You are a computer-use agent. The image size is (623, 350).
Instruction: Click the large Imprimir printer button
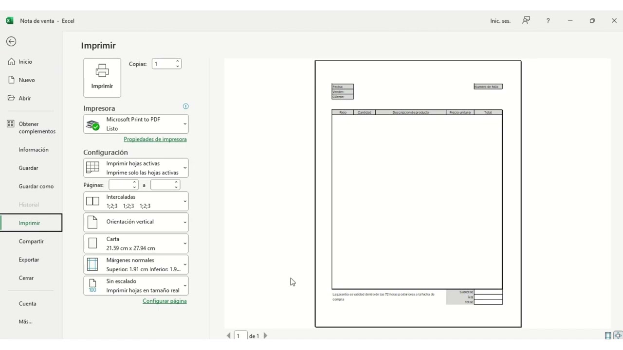coord(102,78)
